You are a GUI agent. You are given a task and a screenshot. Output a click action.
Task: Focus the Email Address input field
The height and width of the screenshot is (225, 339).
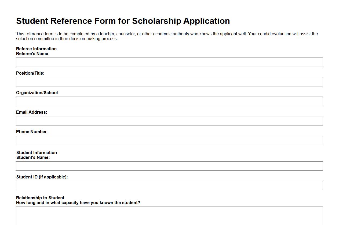coord(169,121)
